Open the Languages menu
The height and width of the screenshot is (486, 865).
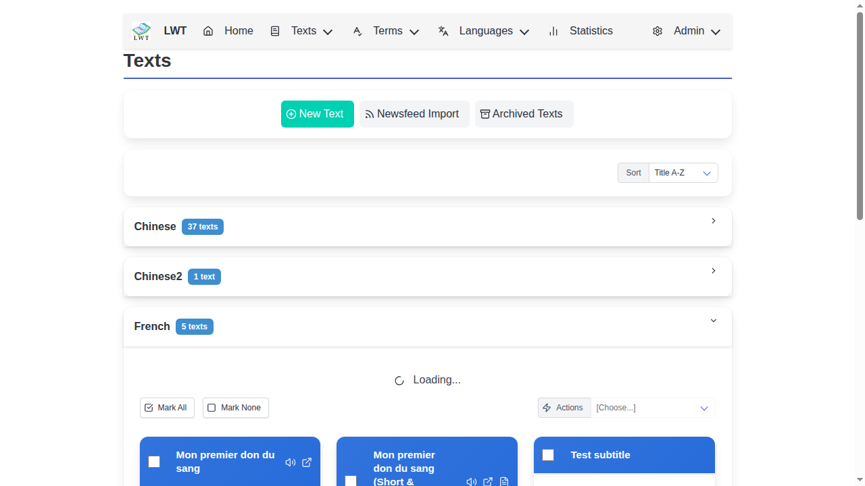(484, 31)
